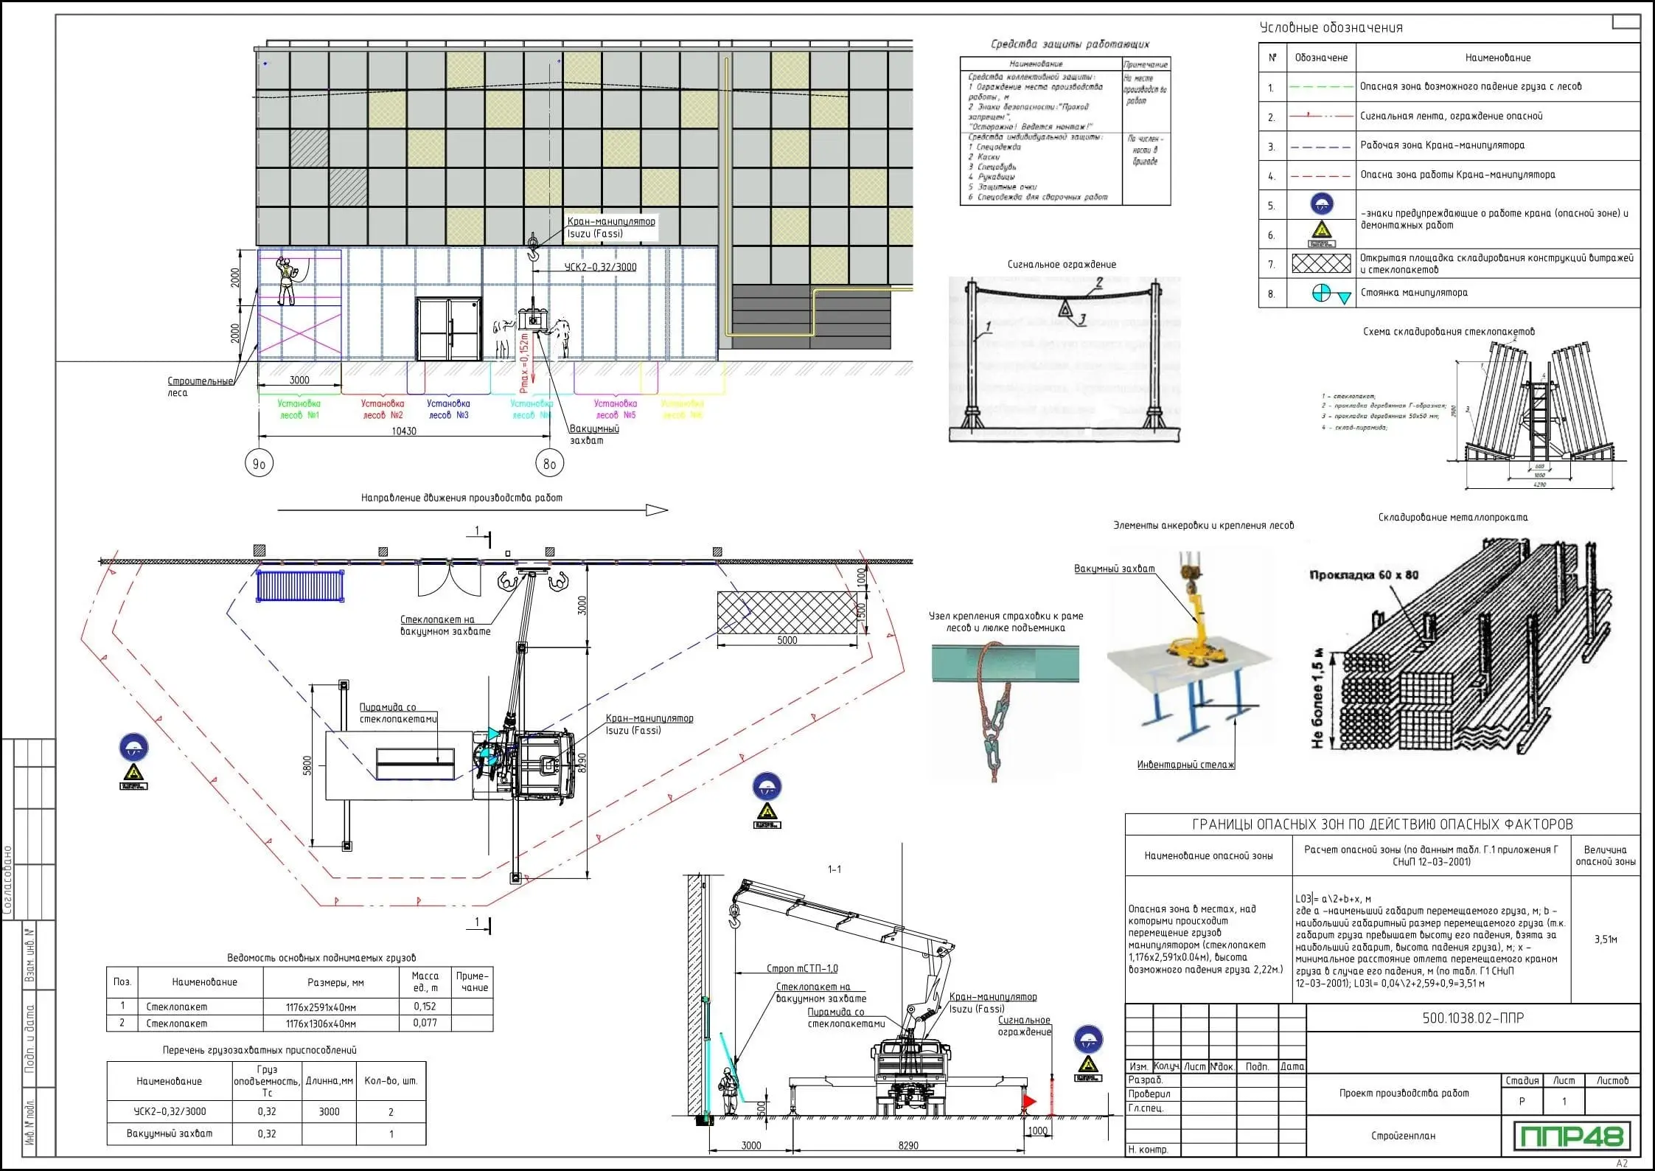Click the 3,51м hazard zone value cell
The height and width of the screenshot is (1171, 1655).
pyautogui.click(x=1605, y=939)
